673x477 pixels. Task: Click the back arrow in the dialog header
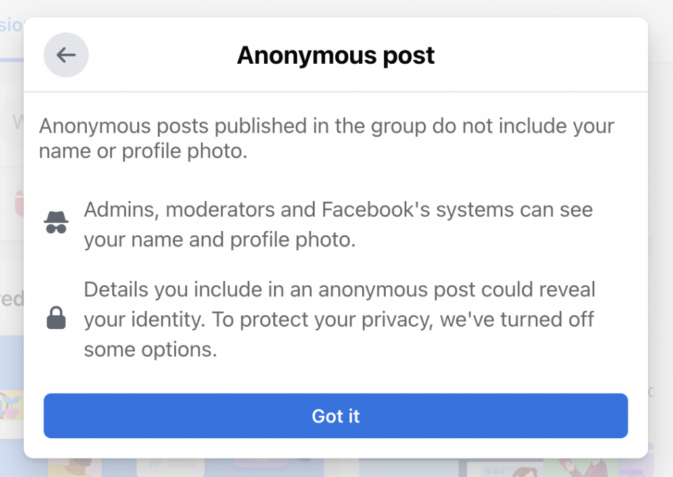coord(66,55)
